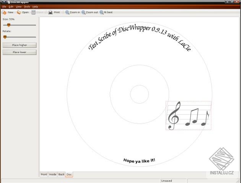Click the New document icon
The height and width of the screenshot is (183, 241).
[x=4, y=13]
